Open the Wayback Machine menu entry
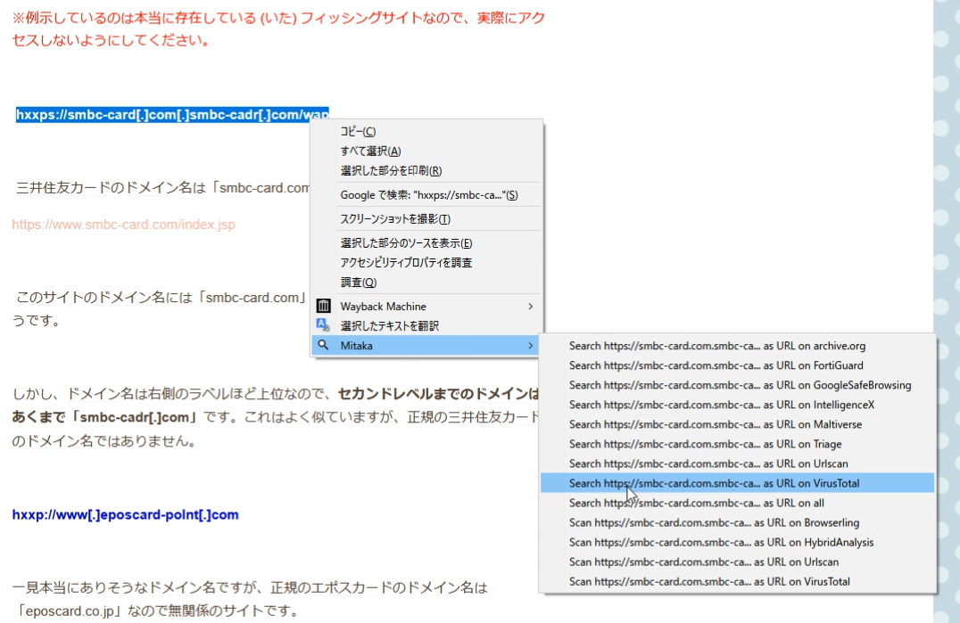The image size is (960, 623). coord(426,307)
